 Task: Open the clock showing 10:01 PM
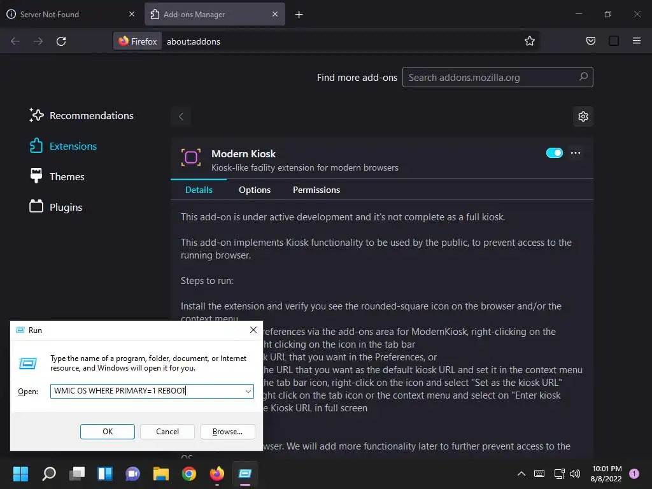pos(606,474)
